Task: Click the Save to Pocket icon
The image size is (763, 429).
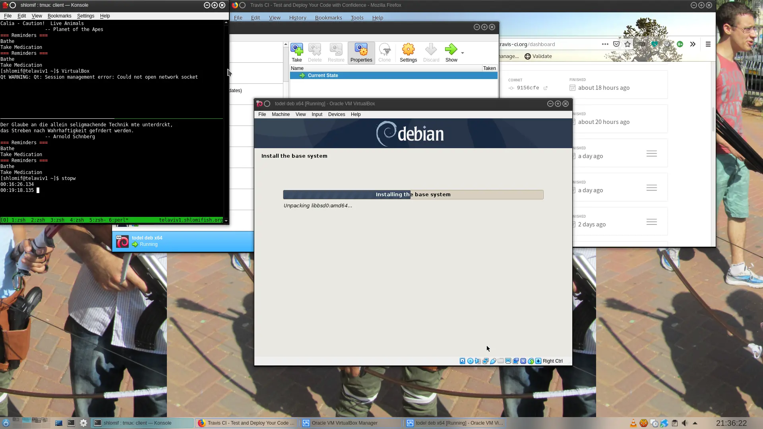Action: tap(616, 44)
